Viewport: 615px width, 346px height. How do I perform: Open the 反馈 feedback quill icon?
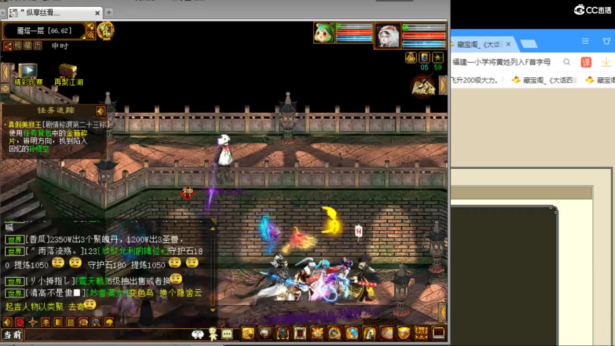pyautogui.click(x=423, y=87)
